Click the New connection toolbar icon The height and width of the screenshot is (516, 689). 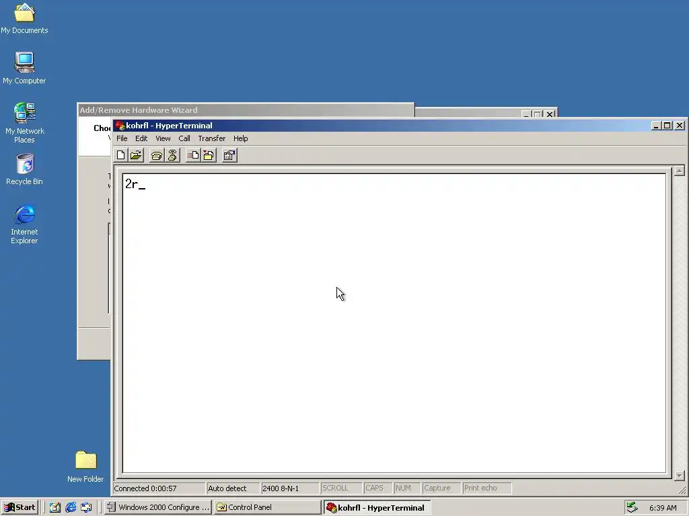tap(121, 155)
